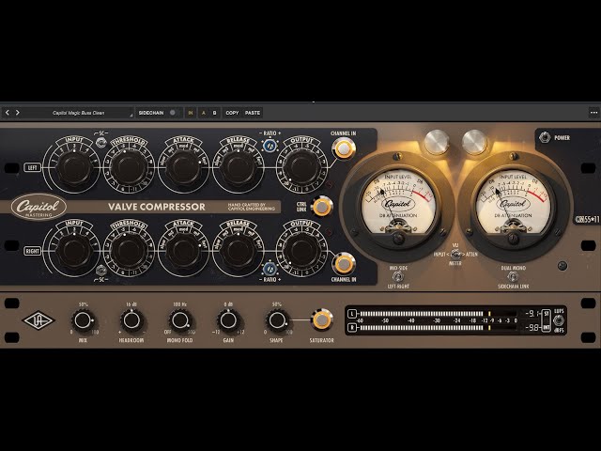The height and width of the screenshot is (451, 601).
Task: Click the RIGHT channel RATIO blue knob
Action: point(270,269)
